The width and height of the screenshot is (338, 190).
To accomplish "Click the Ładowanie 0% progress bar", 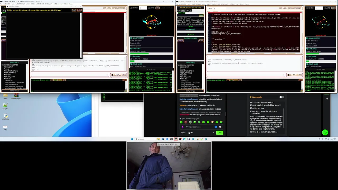I will (190, 31).
